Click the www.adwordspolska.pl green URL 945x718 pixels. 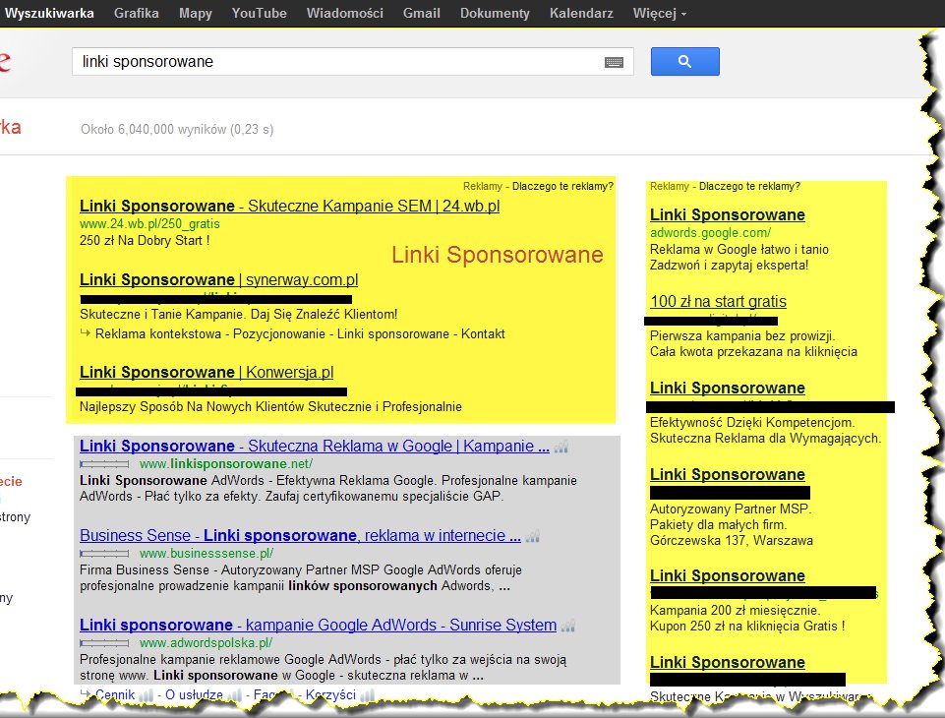point(206,643)
